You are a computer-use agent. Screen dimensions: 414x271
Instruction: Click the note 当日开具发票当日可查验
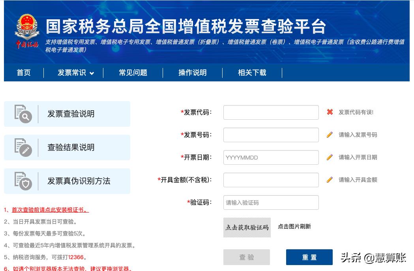[x=40, y=222]
